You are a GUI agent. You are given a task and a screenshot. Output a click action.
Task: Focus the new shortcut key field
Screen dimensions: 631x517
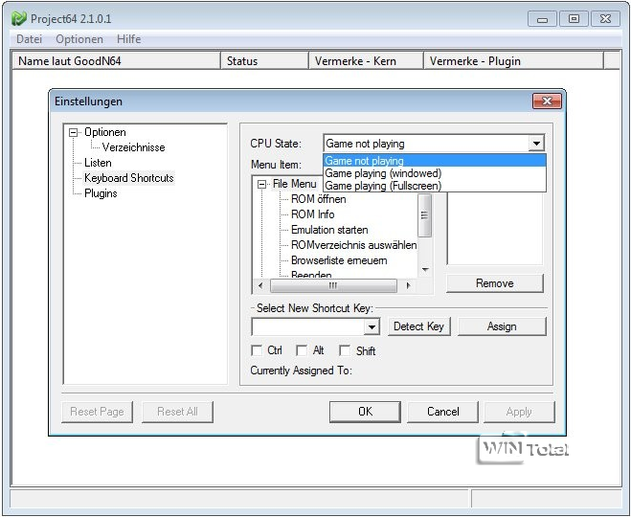click(x=308, y=326)
